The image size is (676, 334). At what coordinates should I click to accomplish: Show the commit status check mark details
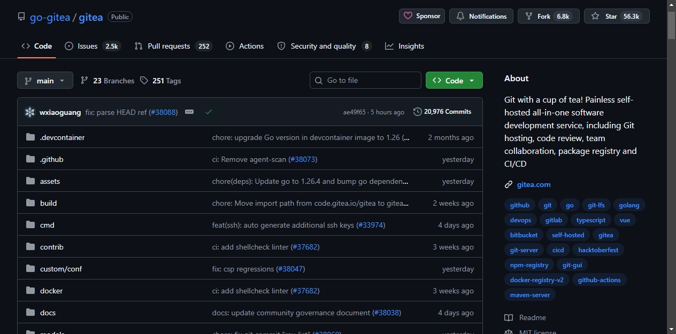tap(209, 112)
